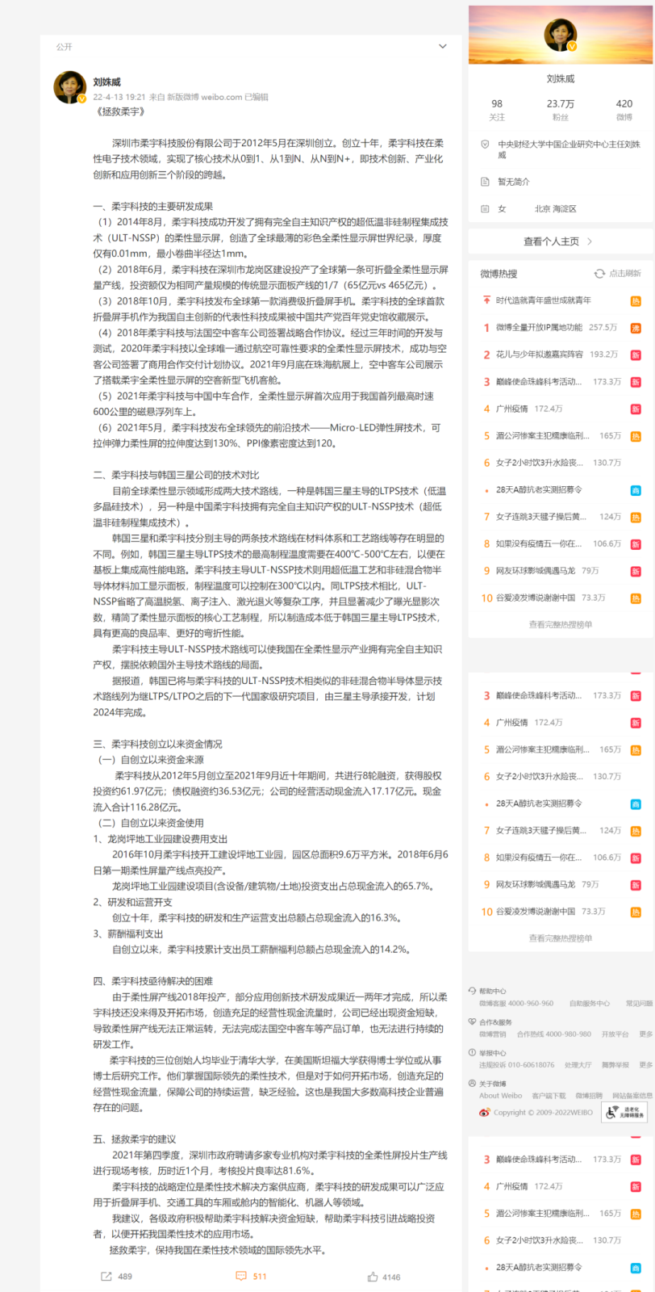Click the 新 tag on the 花儿与少年 row
655x1292 pixels.
coord(636,354)
